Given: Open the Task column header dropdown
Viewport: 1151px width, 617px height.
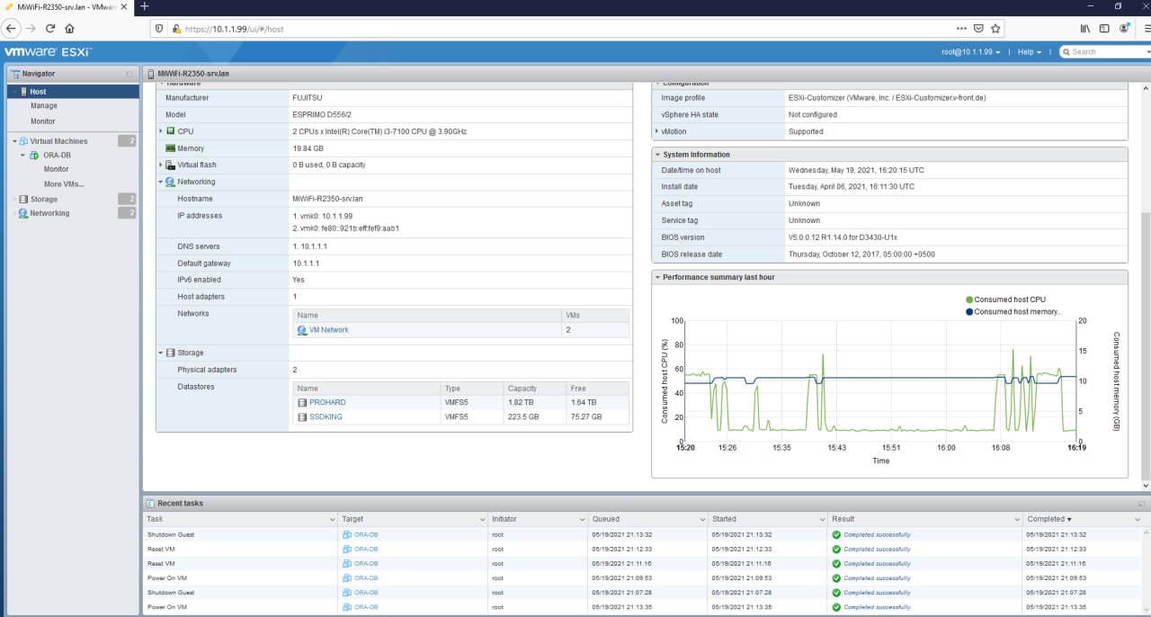Looking at the screenshot, I should [331, 519].
